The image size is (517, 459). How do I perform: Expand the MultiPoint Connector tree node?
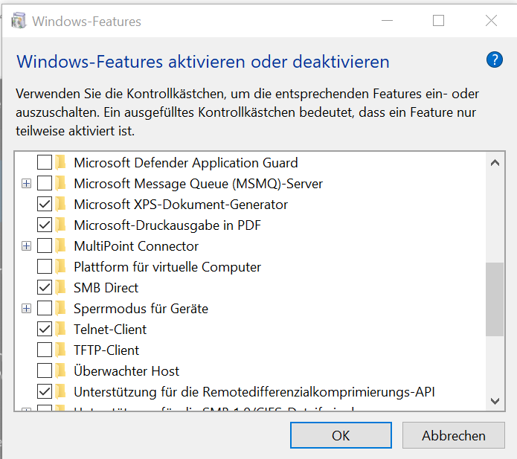tap(27, 245)
